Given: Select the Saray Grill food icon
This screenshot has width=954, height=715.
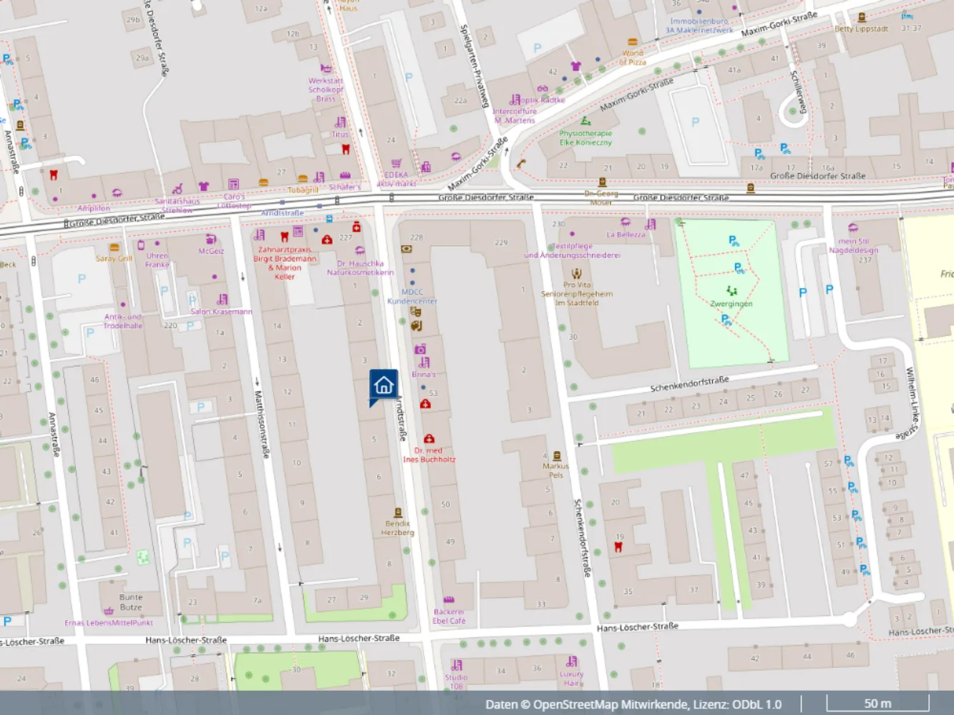Looking at the screenshot, I should [115, 247].
